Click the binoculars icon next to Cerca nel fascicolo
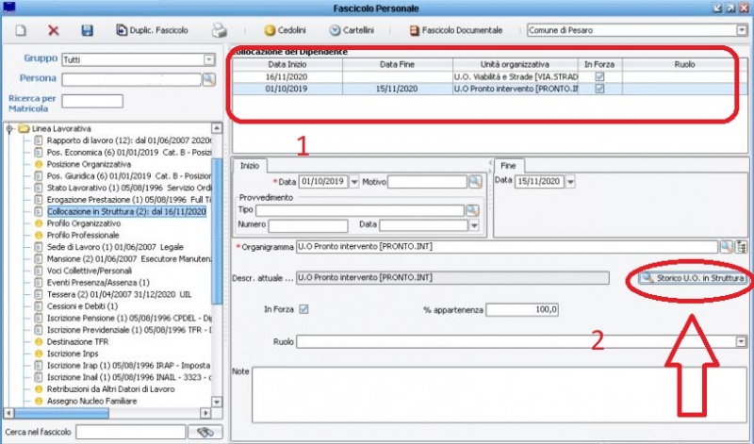 (x=202, y=432)
